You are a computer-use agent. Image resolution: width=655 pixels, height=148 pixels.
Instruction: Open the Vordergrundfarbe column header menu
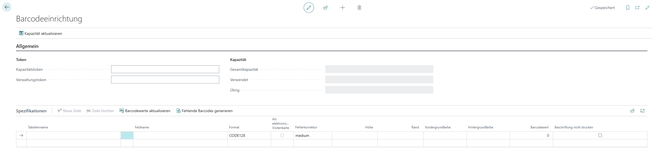click(438, 127)
